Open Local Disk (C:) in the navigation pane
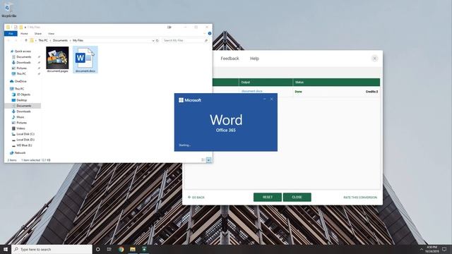452x254 pixels. click(25, 134)
